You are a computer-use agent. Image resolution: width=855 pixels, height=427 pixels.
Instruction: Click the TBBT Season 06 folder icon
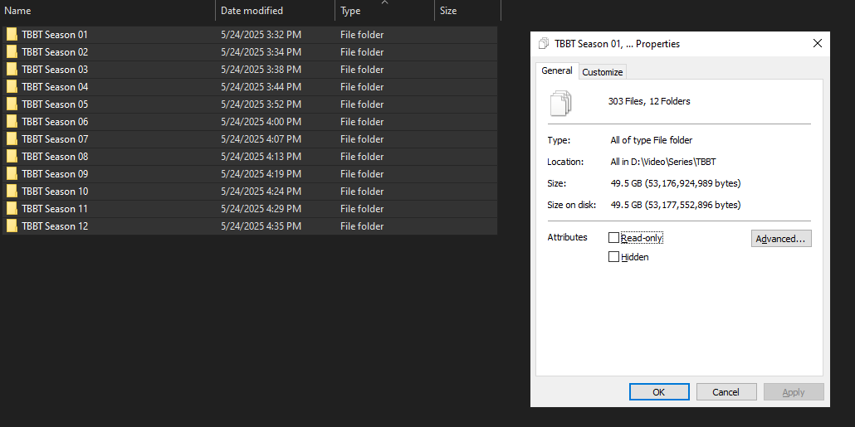click(12, 122)
